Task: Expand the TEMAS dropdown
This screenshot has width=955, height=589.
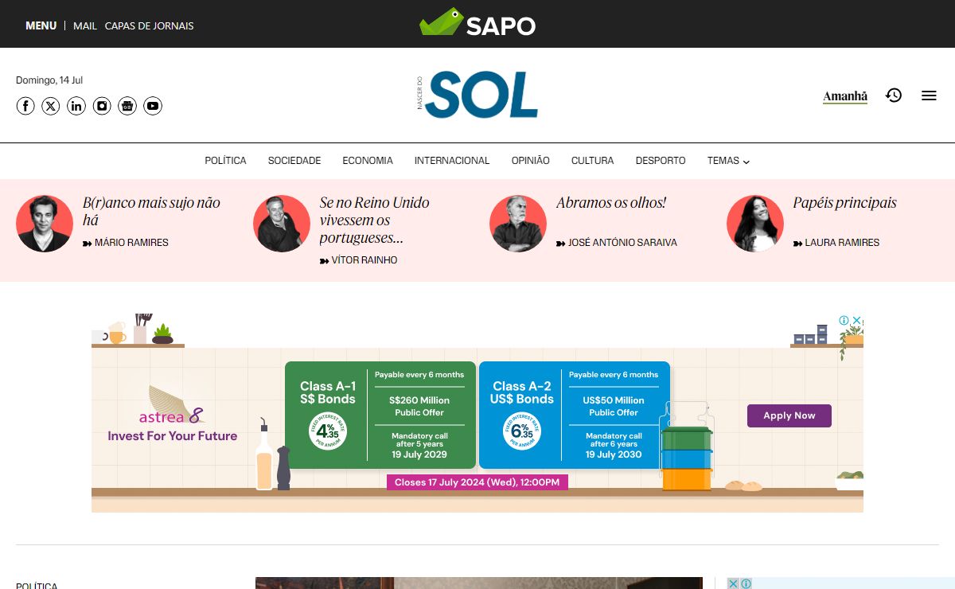Action: coord(728,161)
